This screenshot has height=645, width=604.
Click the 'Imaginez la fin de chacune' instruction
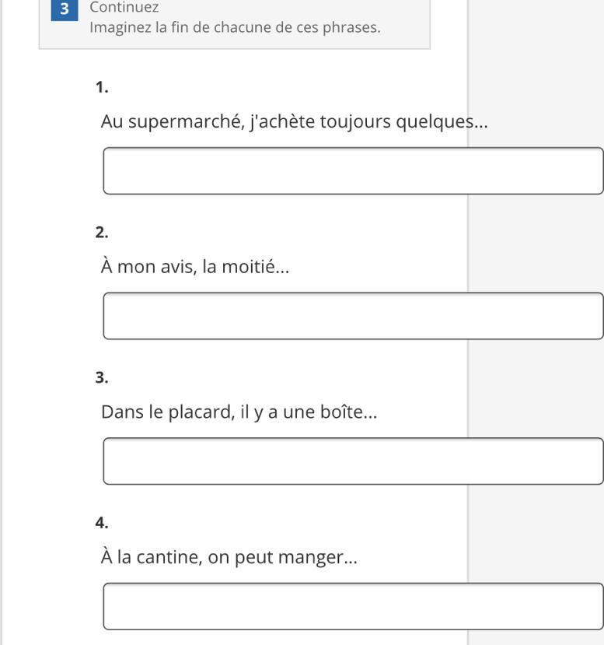pos(235,28)
